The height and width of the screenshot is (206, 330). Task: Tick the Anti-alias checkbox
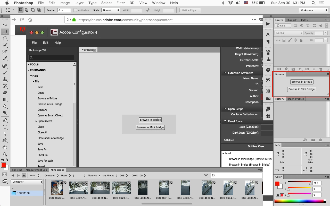[75, 10]
